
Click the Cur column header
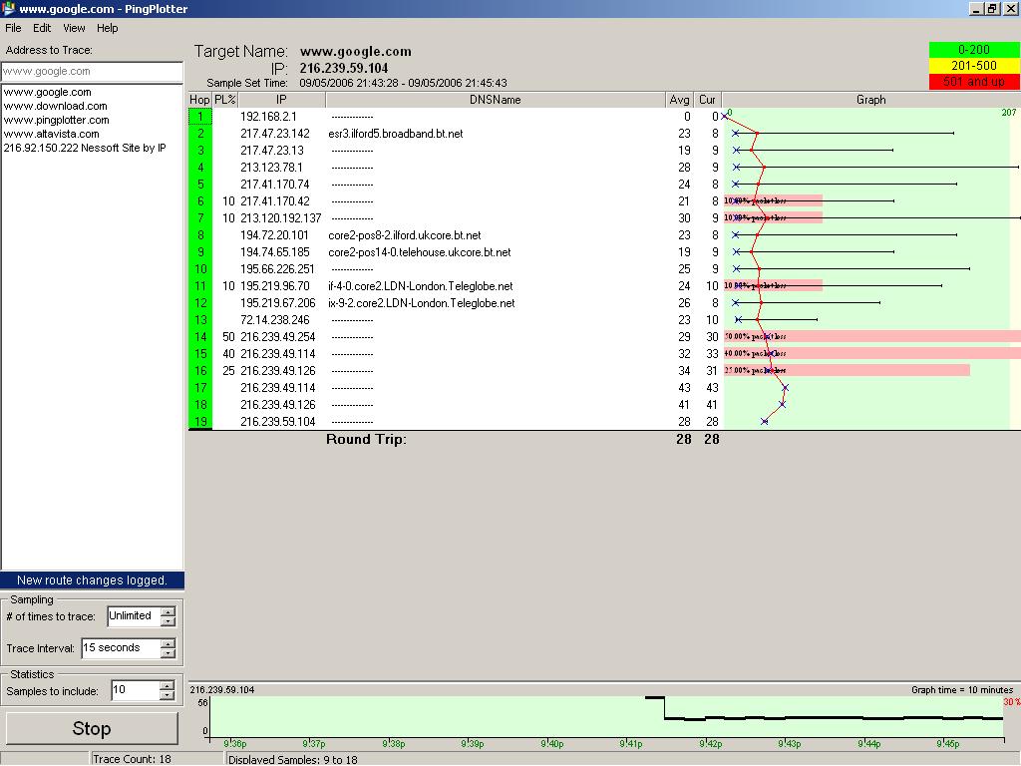point(707,100)
